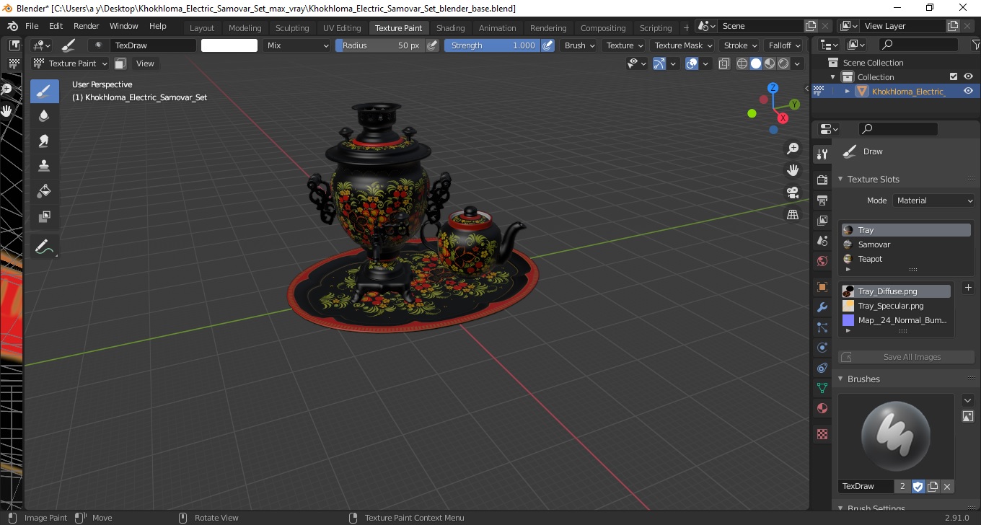981x525 pixels.
Task: Open the Physics properties tab
Action: tap(822, 348)
